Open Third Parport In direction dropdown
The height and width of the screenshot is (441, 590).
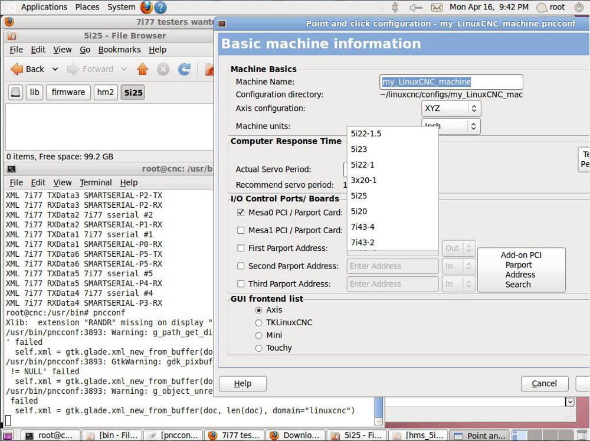(x=458, y=284)
